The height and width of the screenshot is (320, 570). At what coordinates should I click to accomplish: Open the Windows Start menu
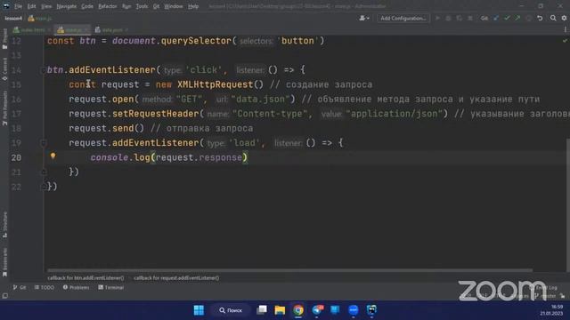(199, 310)
